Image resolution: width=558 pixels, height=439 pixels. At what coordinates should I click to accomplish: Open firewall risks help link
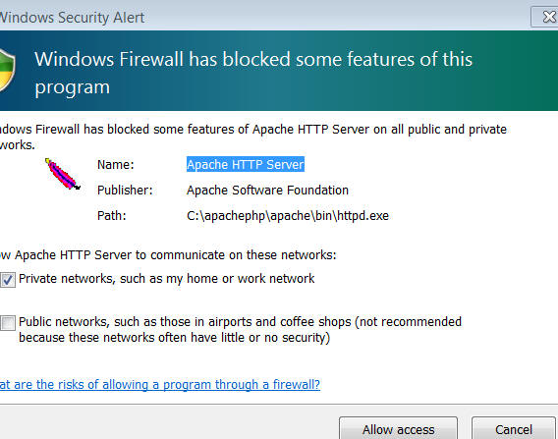[x=160, y=385]
